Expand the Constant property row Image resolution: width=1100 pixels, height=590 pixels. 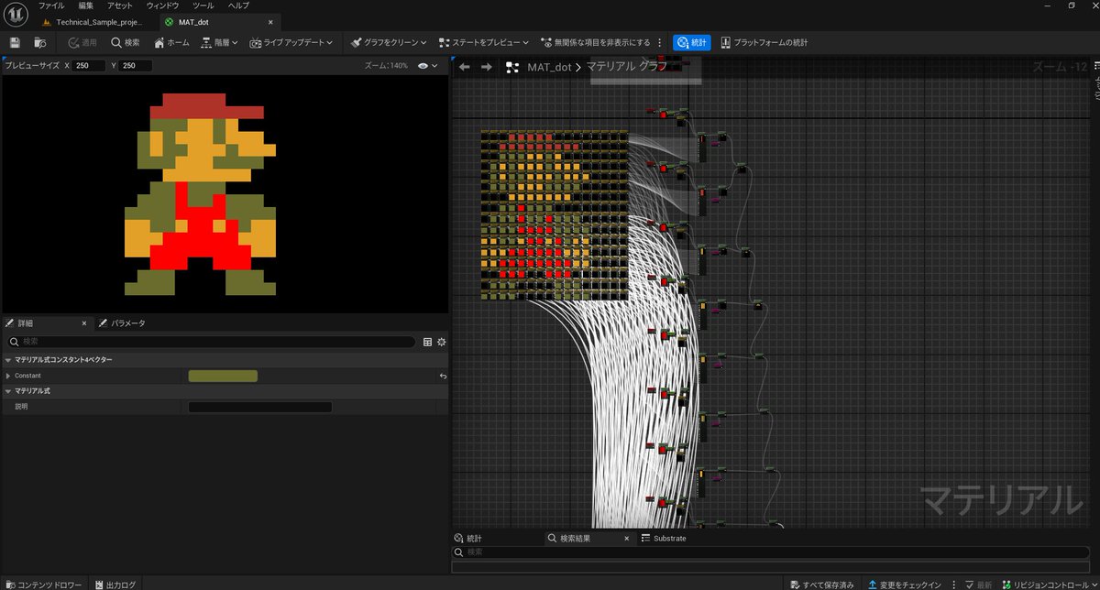[x=8, y=376]
